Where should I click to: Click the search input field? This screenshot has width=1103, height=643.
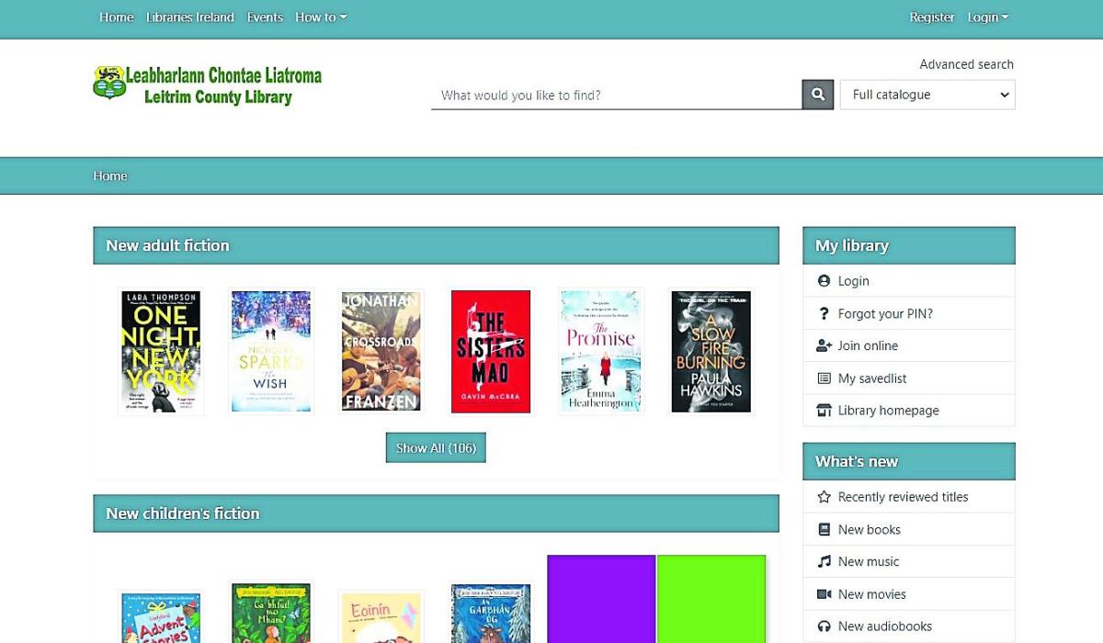coord(616,94)
